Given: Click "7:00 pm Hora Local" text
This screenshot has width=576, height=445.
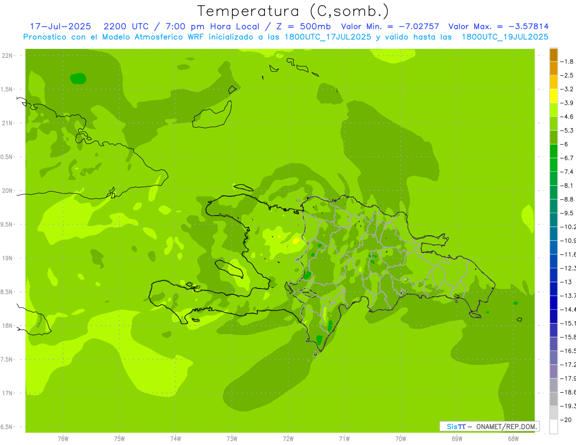Looking at the screenshot, I should click(x=213, y=26).
